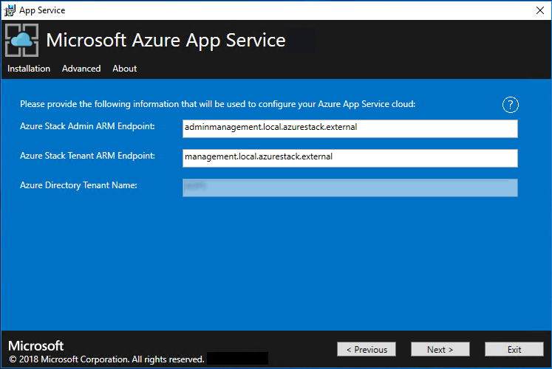Viewport: 552px width, 369px height.
Task: Click the 'Microsoft Azure App Service' heading
Action: pos(166,40)
